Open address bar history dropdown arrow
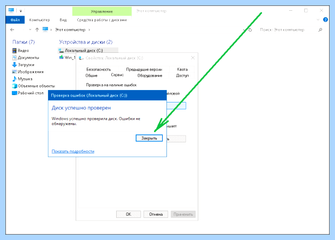The width and height of the screenshot is (335, 240). click(x=244, y=30)
